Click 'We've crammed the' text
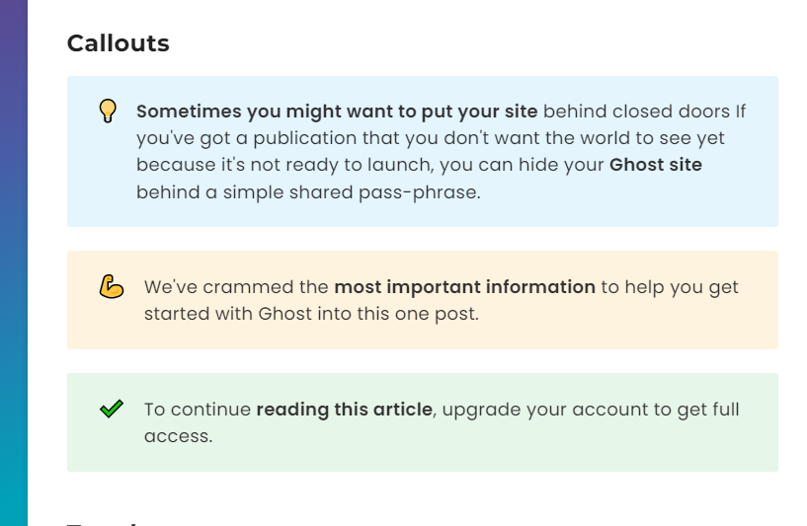807x526 pixels. point(236,287)
